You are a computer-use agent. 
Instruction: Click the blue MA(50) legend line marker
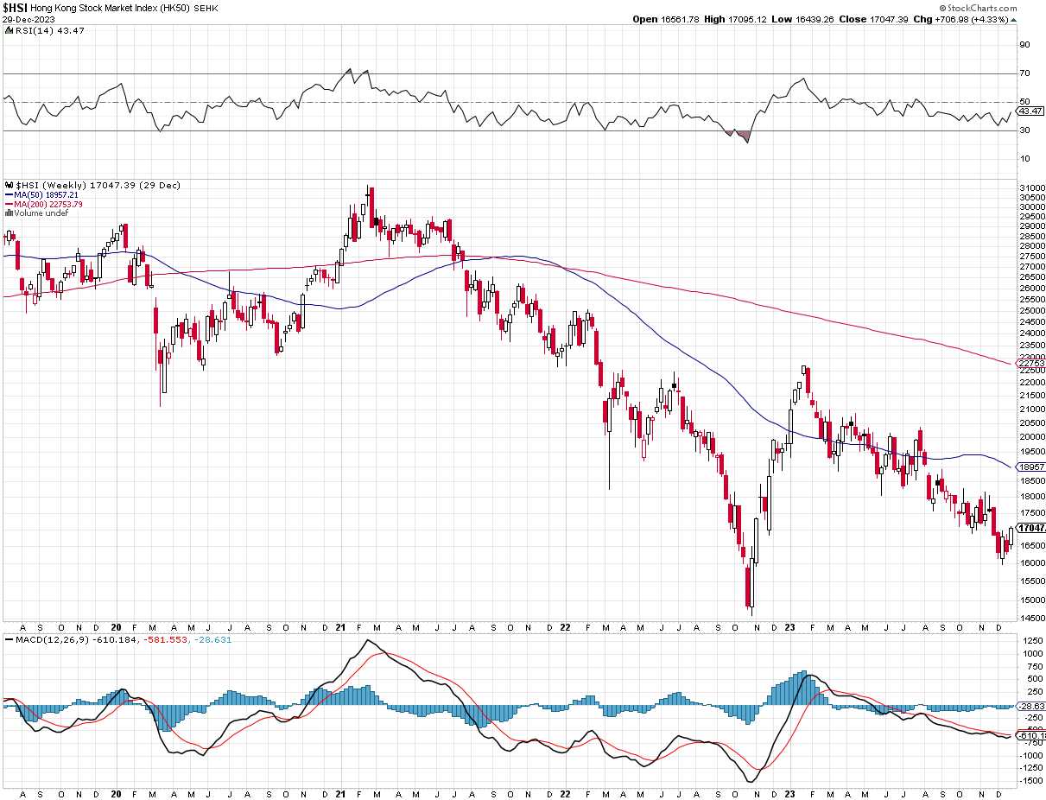coord(9,194)
